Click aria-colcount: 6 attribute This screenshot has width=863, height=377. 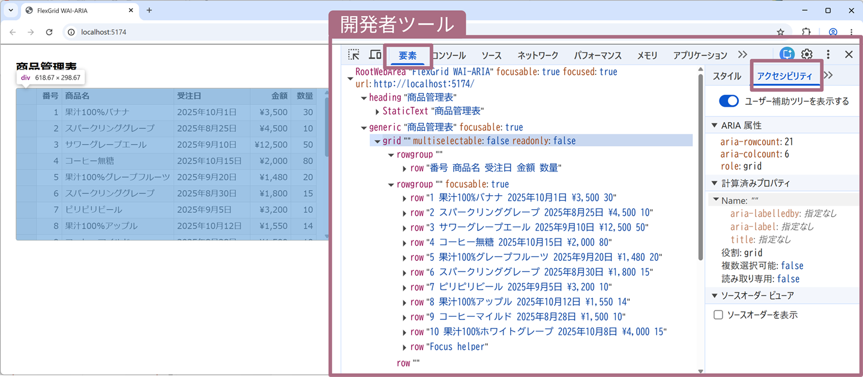click(x=754, y=154)
